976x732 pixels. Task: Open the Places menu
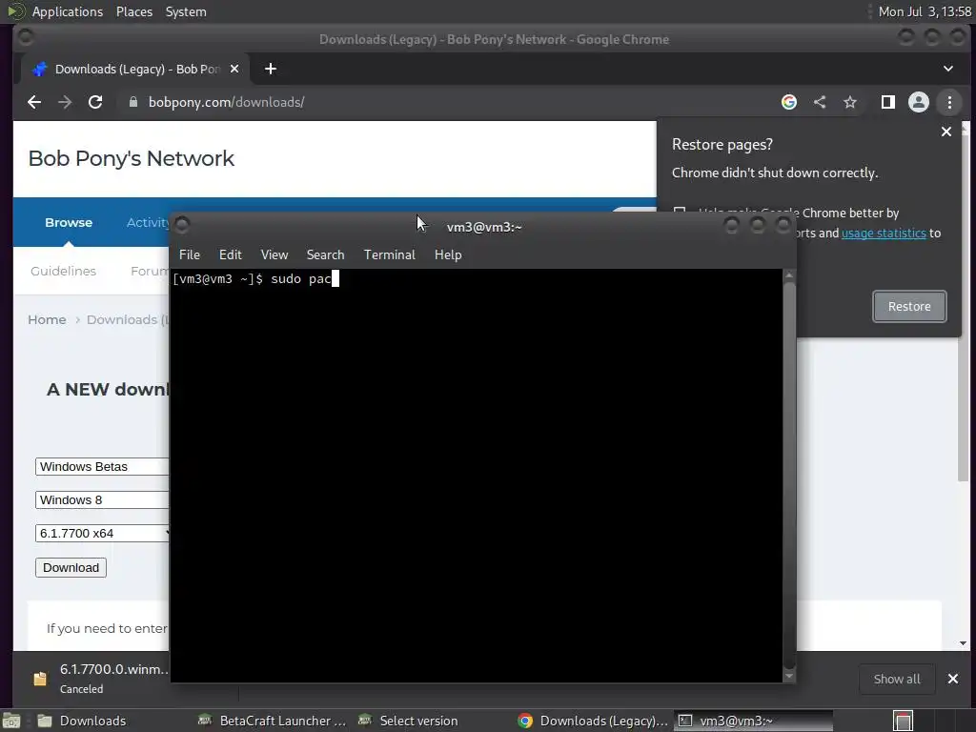coord(133,11)
